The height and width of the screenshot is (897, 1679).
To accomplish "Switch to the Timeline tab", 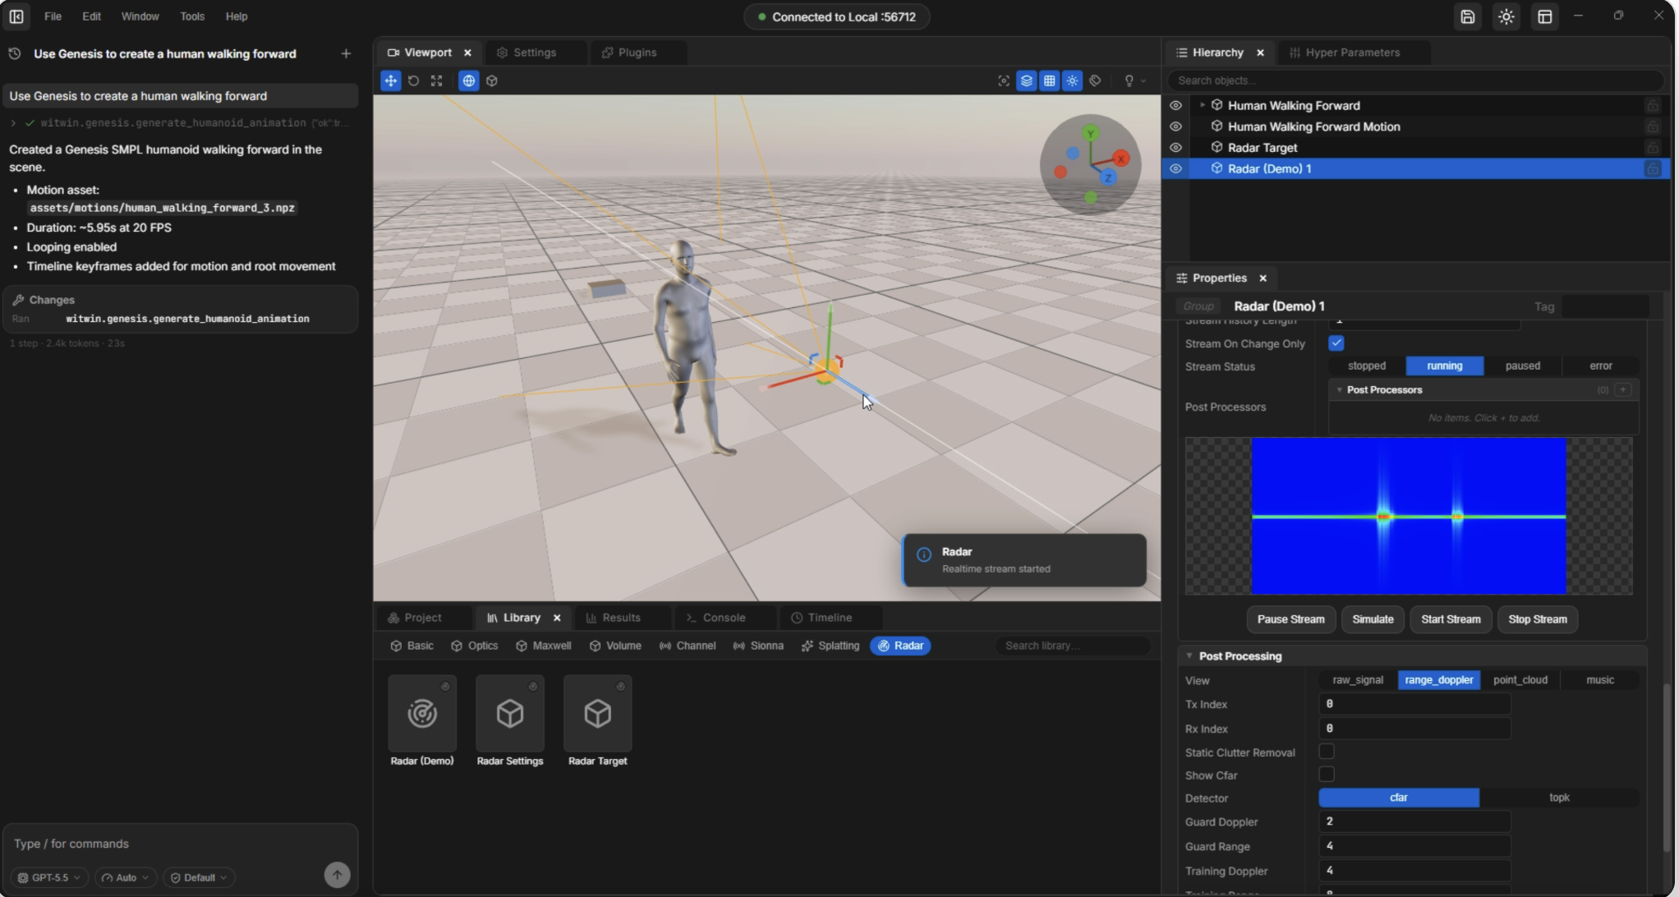I will point(821,618).
